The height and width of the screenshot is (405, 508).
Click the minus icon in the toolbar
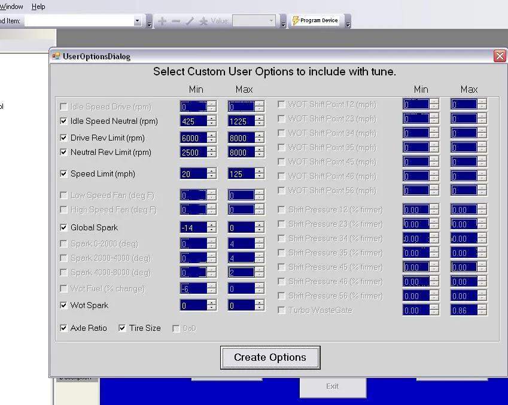176,22
